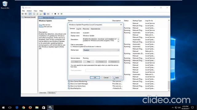Click the Services app taskbar icon

coord(50,108)
